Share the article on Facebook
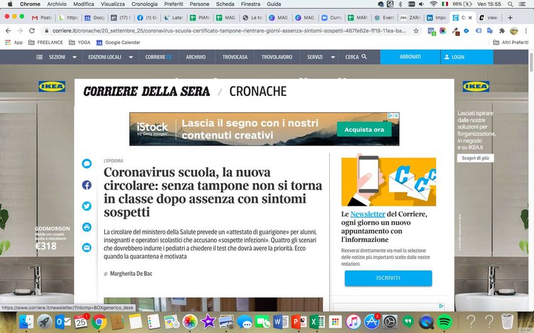This screenshot has height=333, width=534. pyautogui.click(x=87, y=185)
